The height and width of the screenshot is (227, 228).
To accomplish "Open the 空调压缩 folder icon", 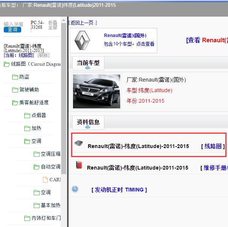I will (x=37, y=154).
